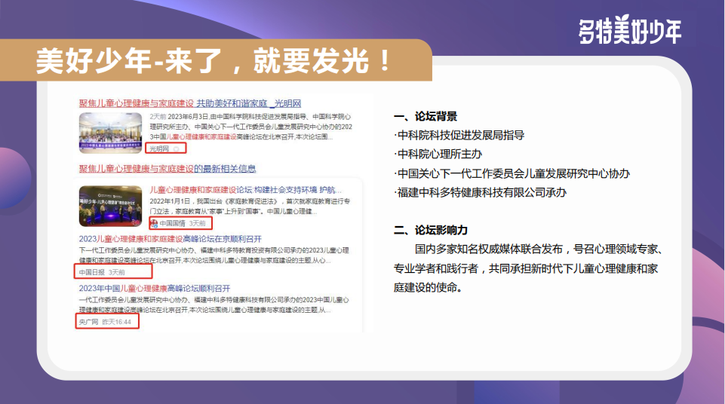Click the paragraph starting 国内多家知名权威媒体联合发布
This screenshot has height=404, width=725.
tap(528, 268)
